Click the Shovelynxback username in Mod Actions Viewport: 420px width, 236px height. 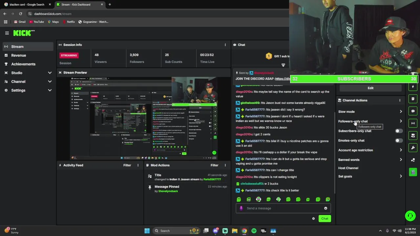tap(168, 191)
